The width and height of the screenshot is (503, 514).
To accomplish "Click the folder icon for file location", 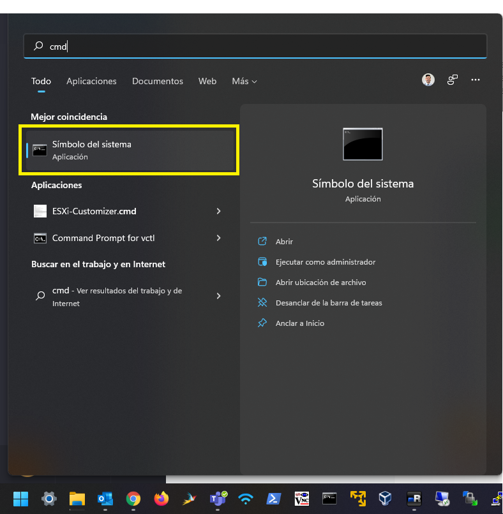I will pyautogui.click(x=262, y=282).
